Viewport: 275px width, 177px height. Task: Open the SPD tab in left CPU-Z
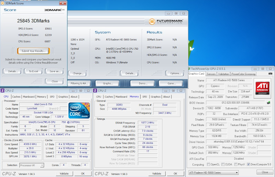[52, 97]
